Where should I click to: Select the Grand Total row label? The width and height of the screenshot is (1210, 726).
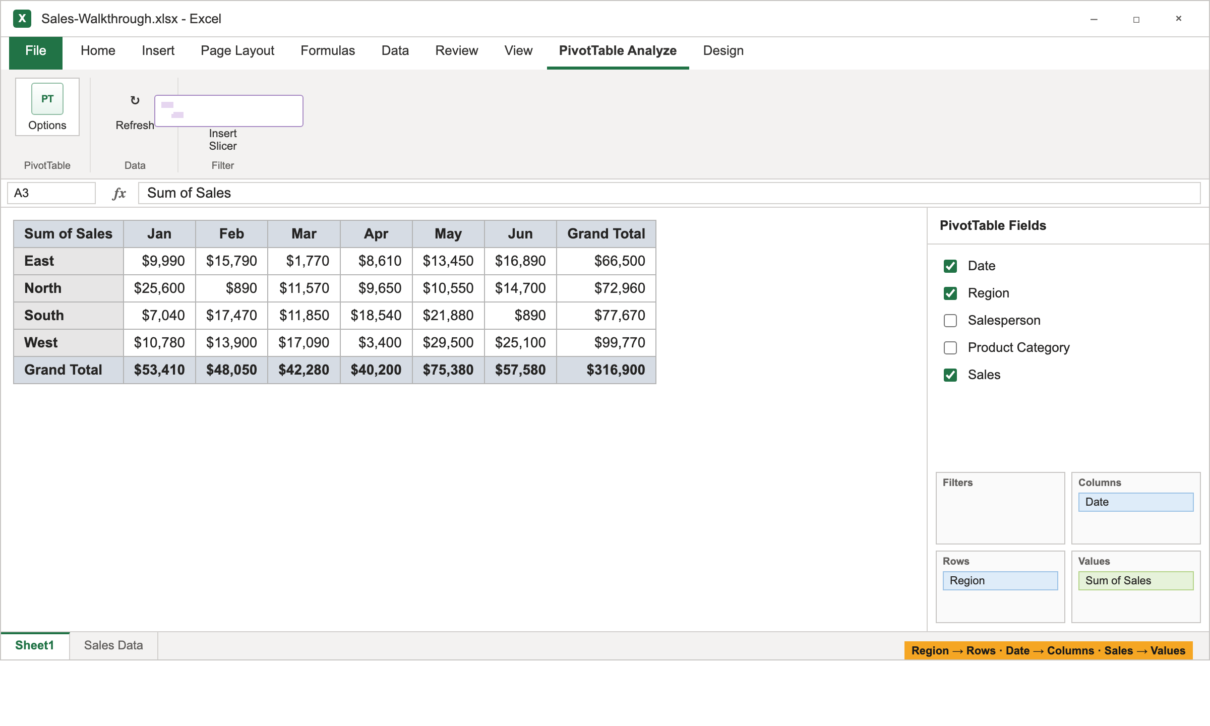tap(69, 370)
